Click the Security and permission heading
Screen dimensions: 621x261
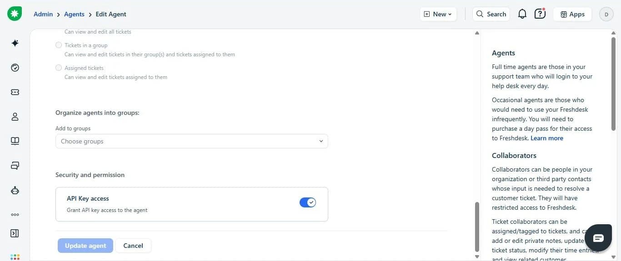pos(90,175)
